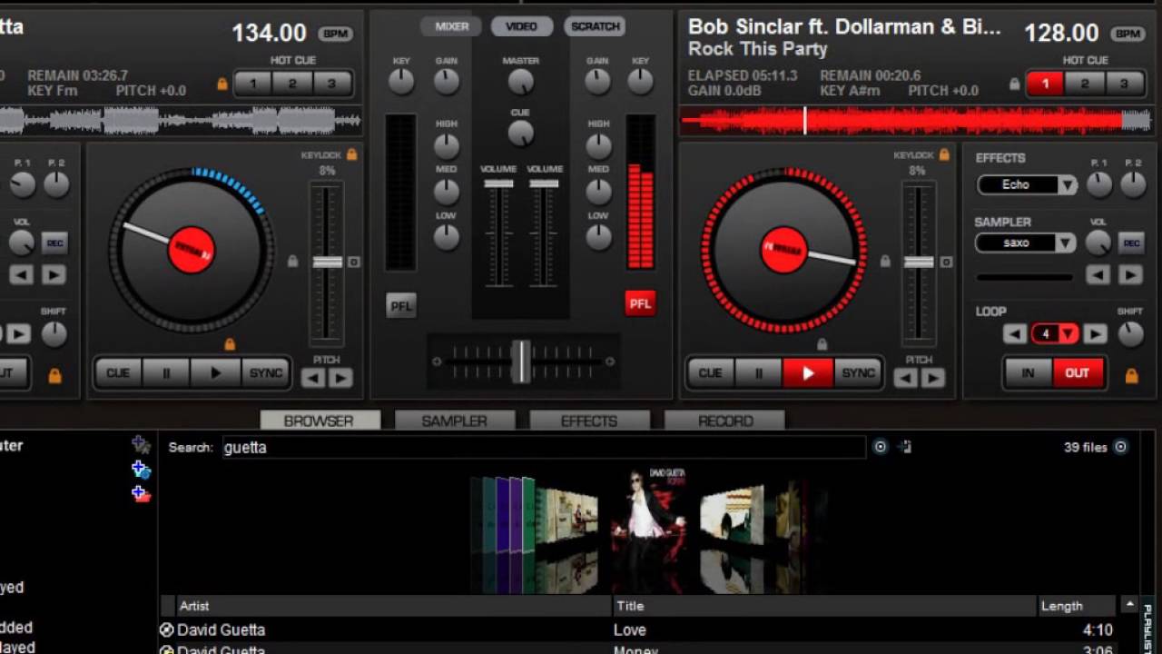
Task: Open the loop length 4 dropdown
Action: [1068, 334]
